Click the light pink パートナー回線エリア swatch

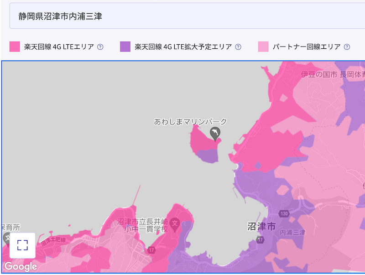(263, 47)
